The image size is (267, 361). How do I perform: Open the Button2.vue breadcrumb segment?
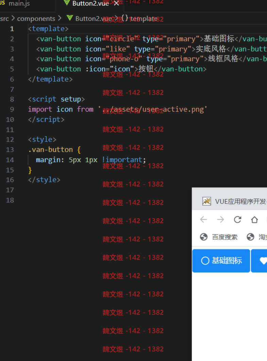(x=94, y=19)
